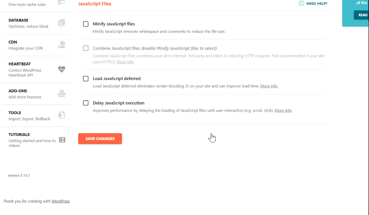Click the Tutorials video icon
The width and height of the screenshot is (369, 215).
tap(62, 140)
